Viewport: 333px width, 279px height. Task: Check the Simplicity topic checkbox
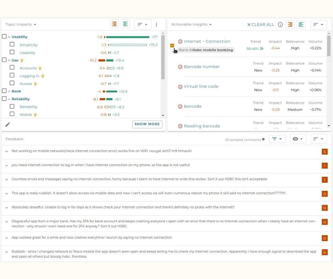point(12,45)
